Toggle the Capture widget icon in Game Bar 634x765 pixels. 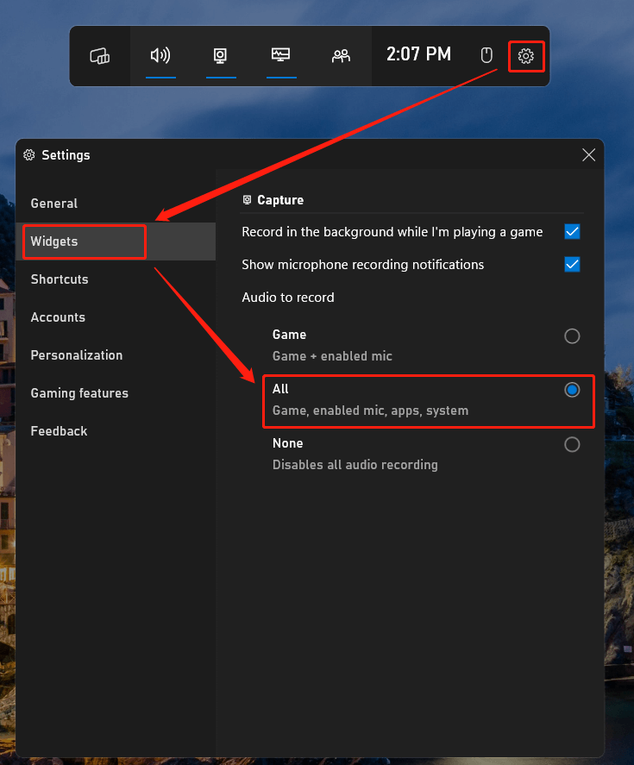[x=221, y=55]
